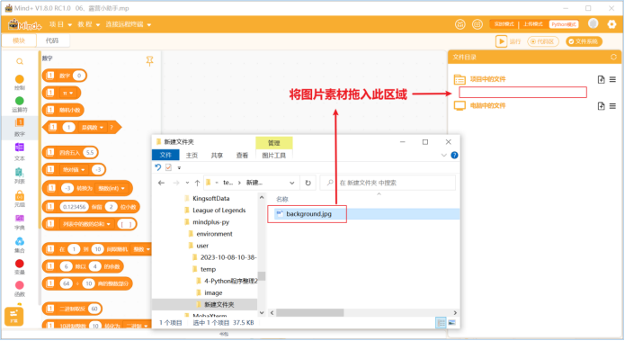
Task: Click the 电脑中的文件 heading
Action: (x=487, y=105)
